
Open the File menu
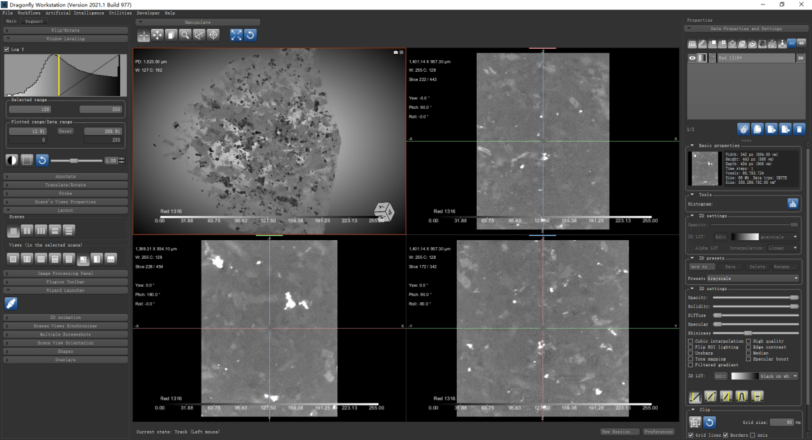[x=7, y=13]
